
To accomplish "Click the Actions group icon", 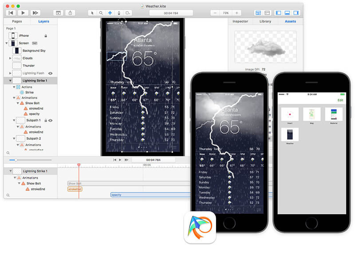I will (18, 87).
